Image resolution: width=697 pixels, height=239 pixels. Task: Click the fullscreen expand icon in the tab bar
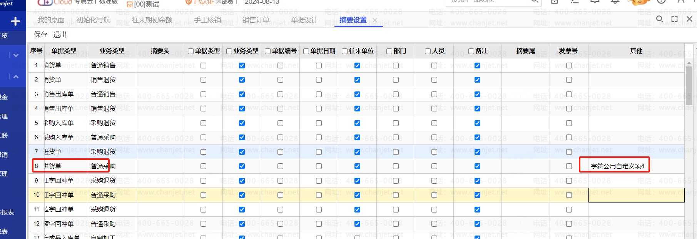point(674,19)
